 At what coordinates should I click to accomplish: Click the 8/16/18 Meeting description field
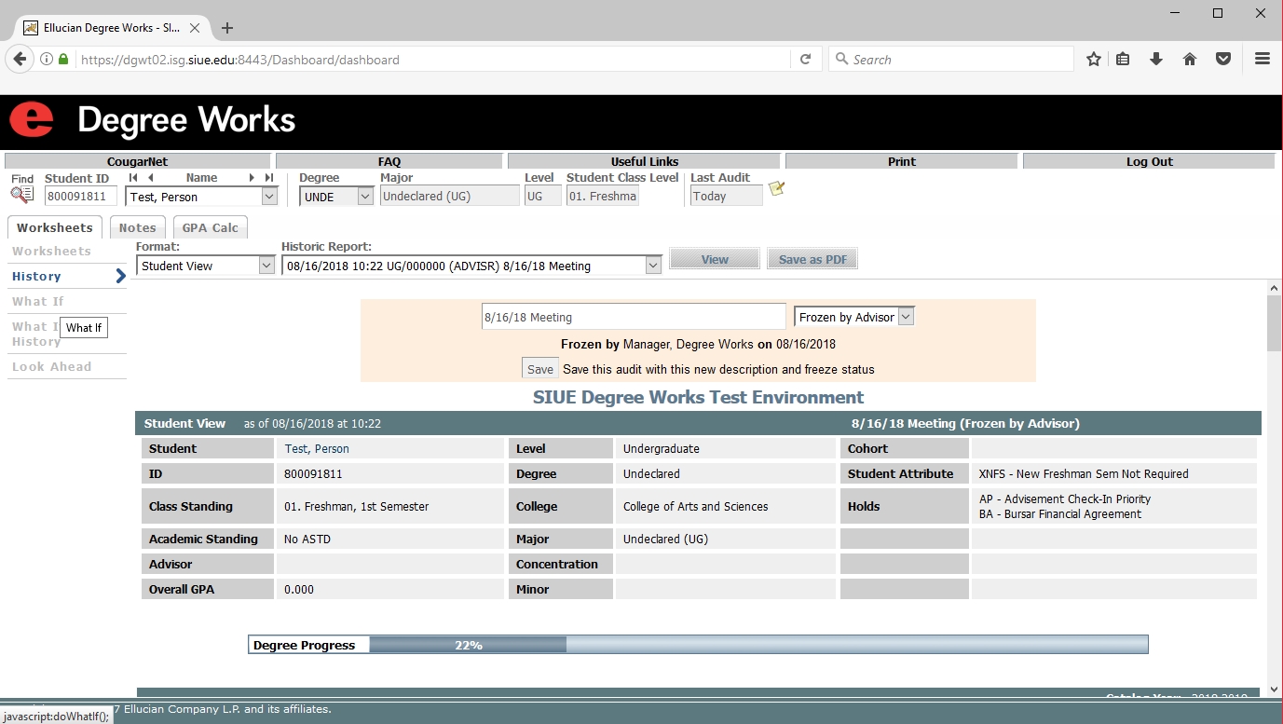point(634,317)
